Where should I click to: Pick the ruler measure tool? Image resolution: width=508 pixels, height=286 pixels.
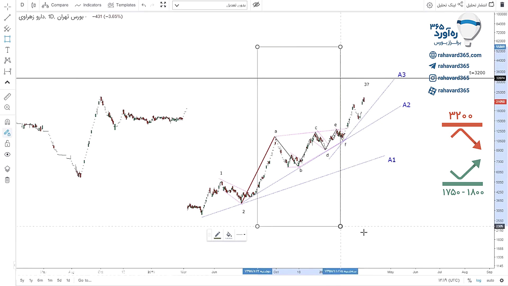[x=7, y=96]
